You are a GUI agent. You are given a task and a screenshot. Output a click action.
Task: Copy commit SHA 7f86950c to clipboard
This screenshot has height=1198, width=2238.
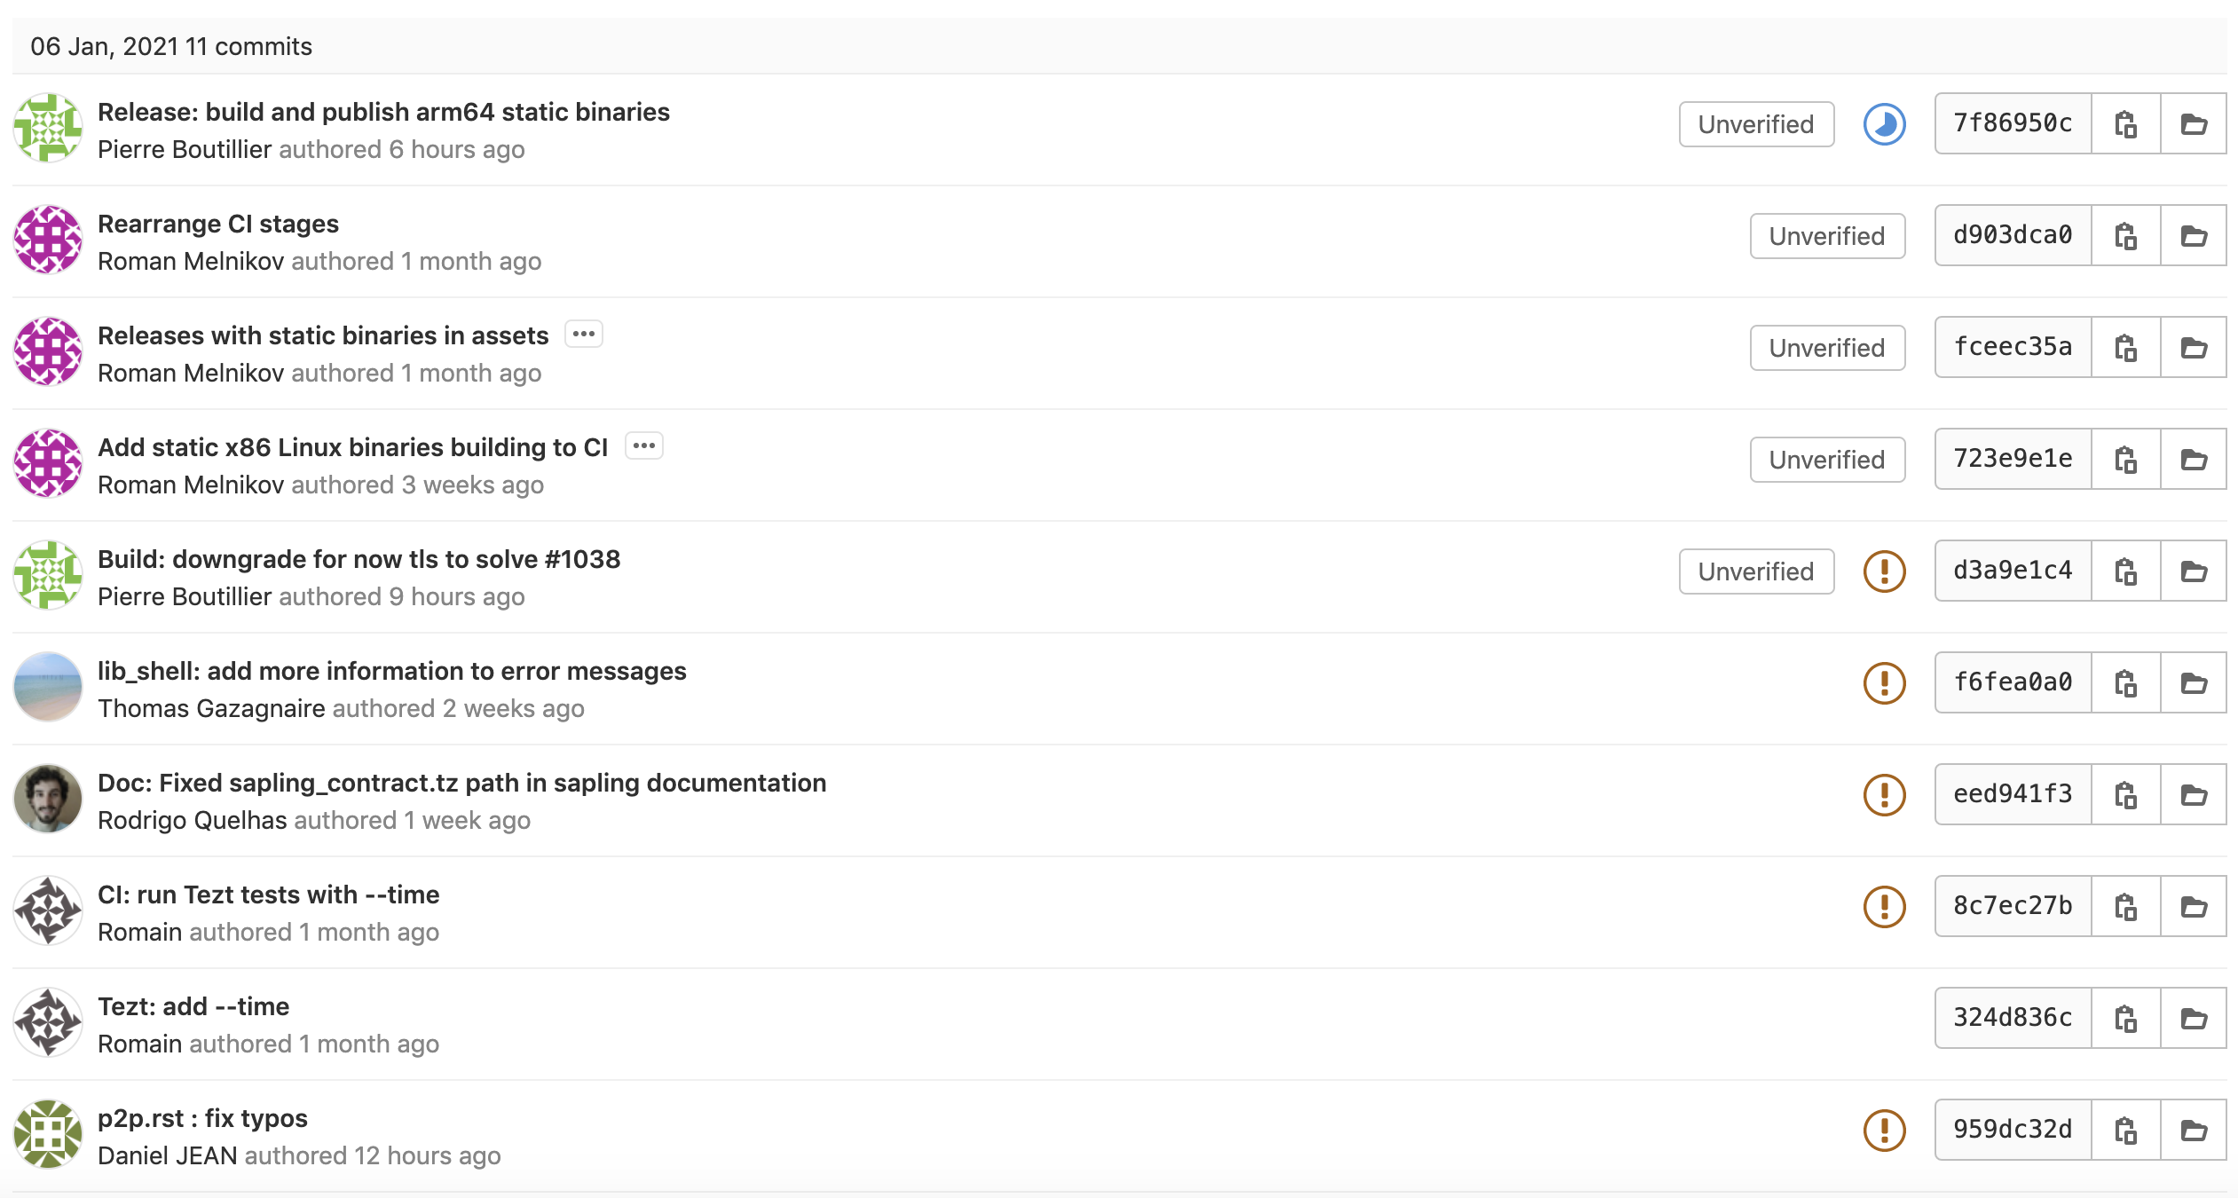click(2125, 124)
